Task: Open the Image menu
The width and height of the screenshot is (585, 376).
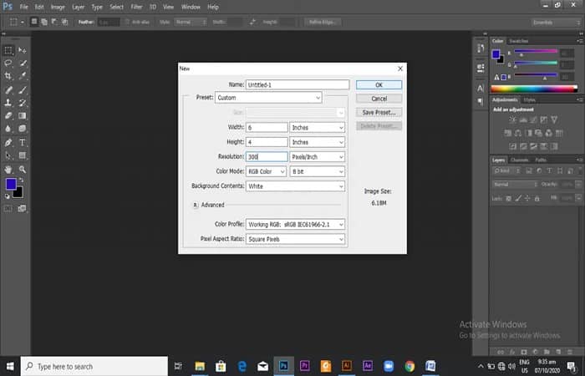Action: [x=58, y=7]
